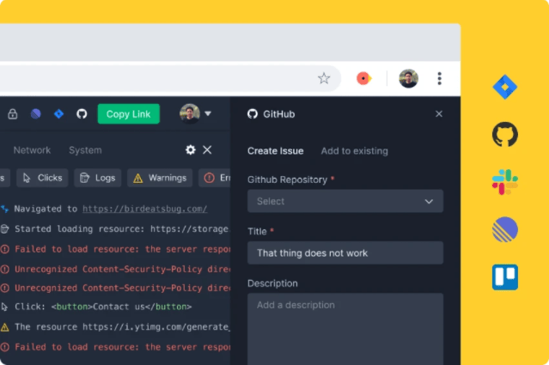Toggle the Warnings filter chip
This screenshot has width=549, height=365.
160,178
